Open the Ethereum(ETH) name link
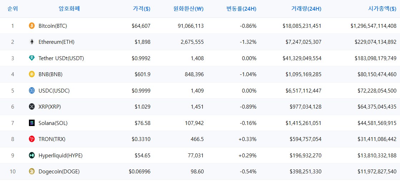This screenshot has width=400, height=183. pyautogui.click(x=56, y=42)
